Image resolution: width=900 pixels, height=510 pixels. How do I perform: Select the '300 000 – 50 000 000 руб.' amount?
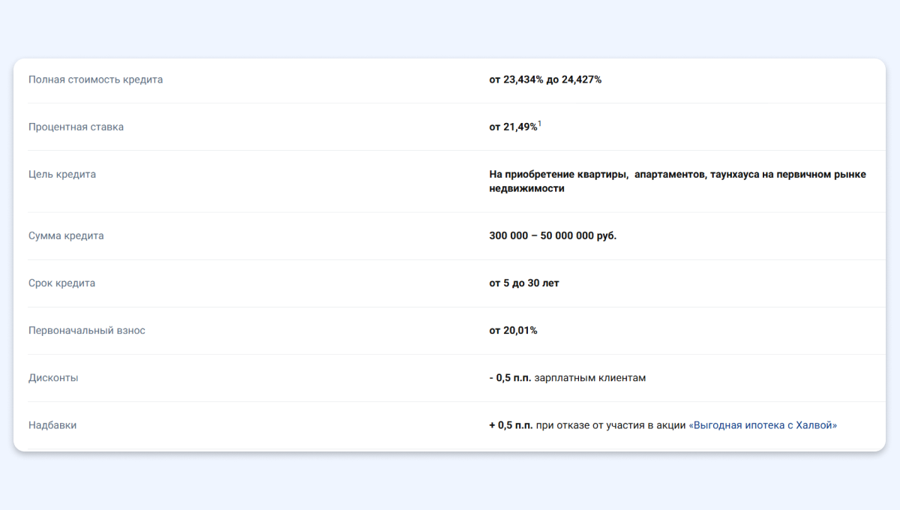pos(553,235)
